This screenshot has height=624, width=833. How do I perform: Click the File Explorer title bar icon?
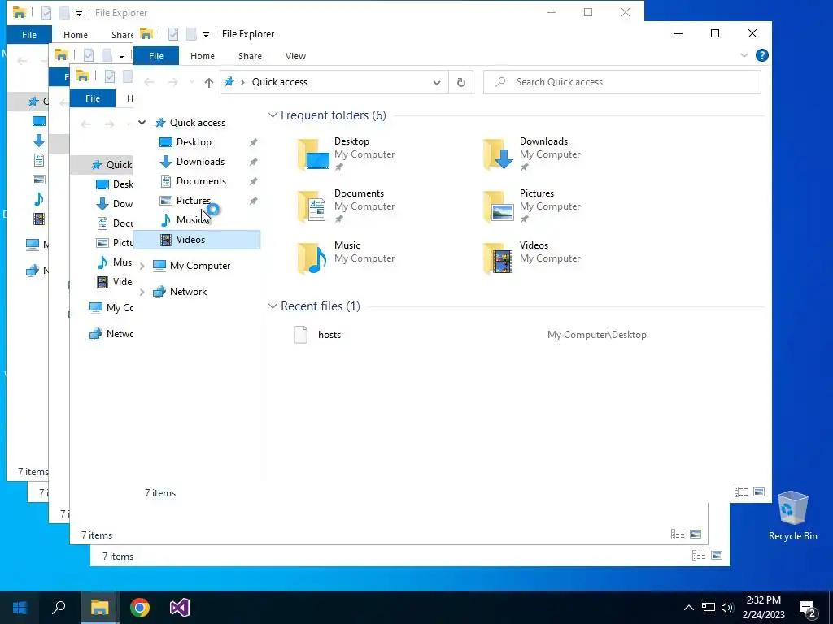(146, 34)
